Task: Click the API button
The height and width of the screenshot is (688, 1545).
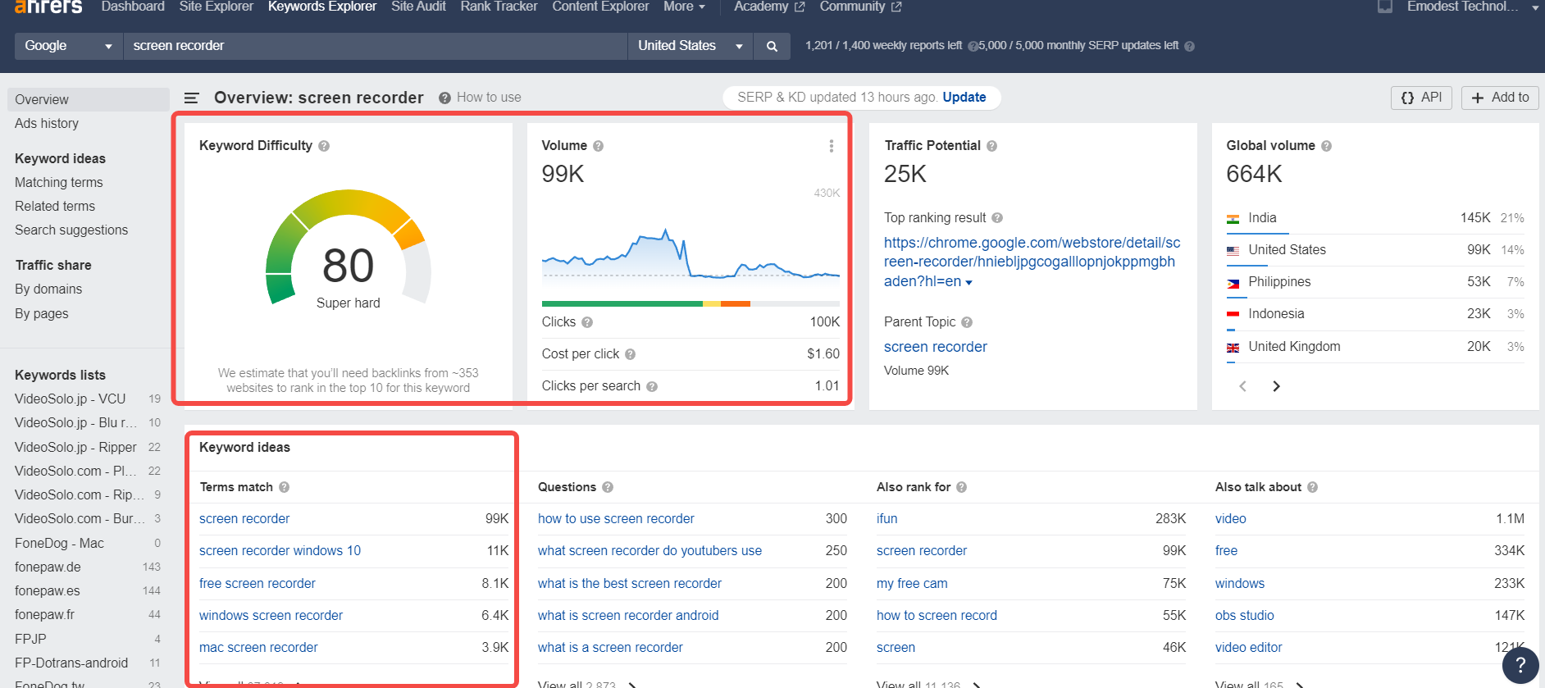Action: [1421, 98]
